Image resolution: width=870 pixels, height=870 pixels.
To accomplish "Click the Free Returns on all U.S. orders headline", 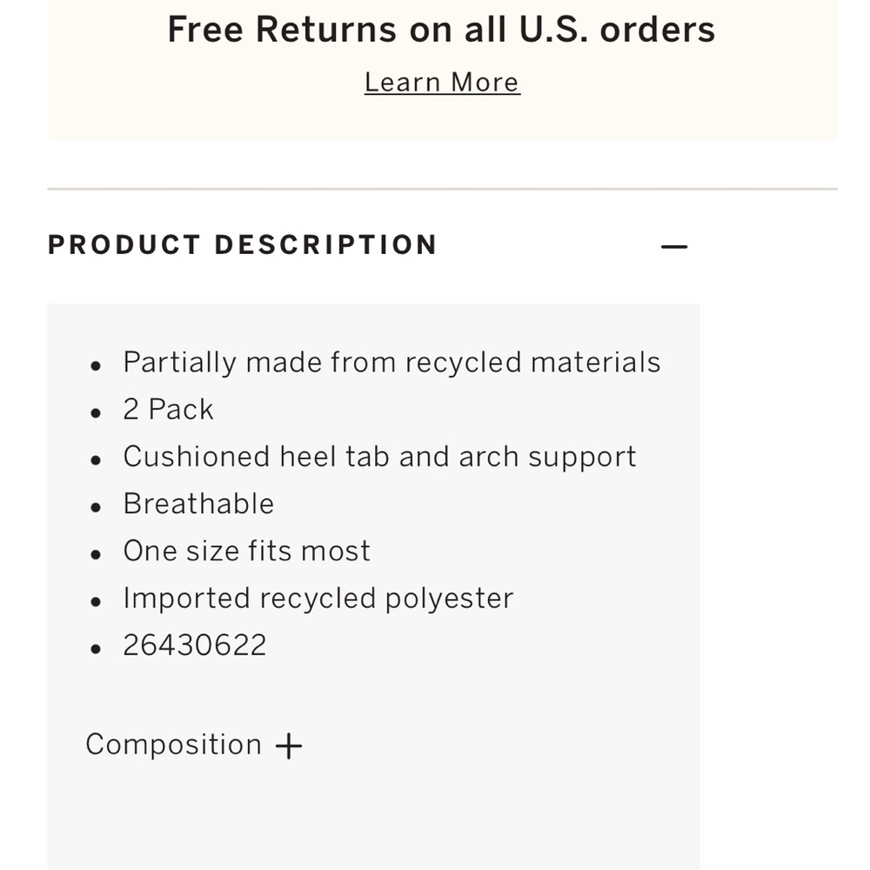I will pyautogui.click(x=441, y=30).
